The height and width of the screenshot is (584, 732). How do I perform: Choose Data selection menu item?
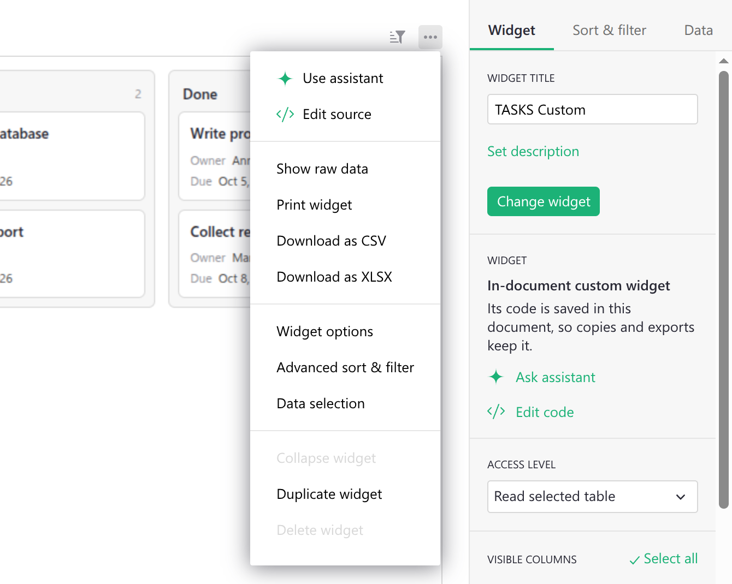(x=345, y=404)
